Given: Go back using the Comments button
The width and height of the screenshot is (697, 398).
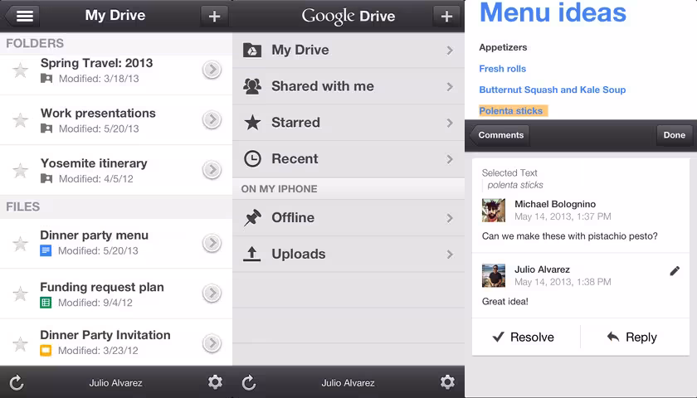Looking at the screenshot, I should [x=500, y=135].
